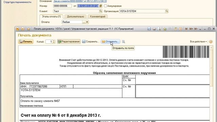Click the Печать button

pyautogui.click(x=26, y=41)
